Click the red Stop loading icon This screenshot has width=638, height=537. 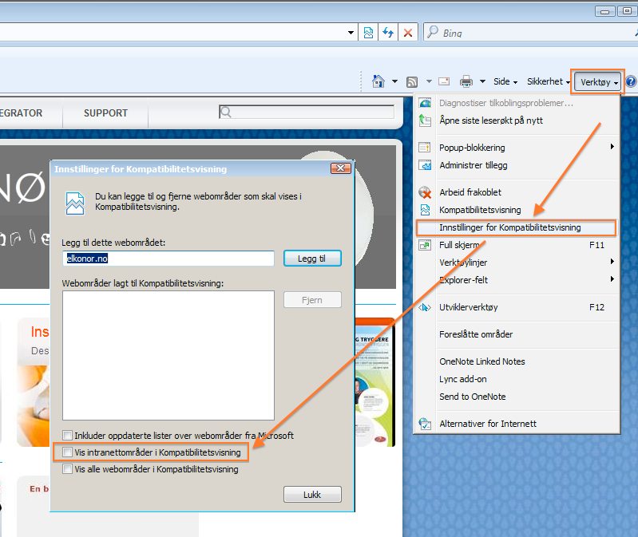pos(408,33)
